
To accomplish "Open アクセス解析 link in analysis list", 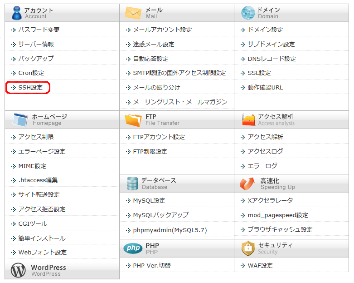I will tap(266, 137).
